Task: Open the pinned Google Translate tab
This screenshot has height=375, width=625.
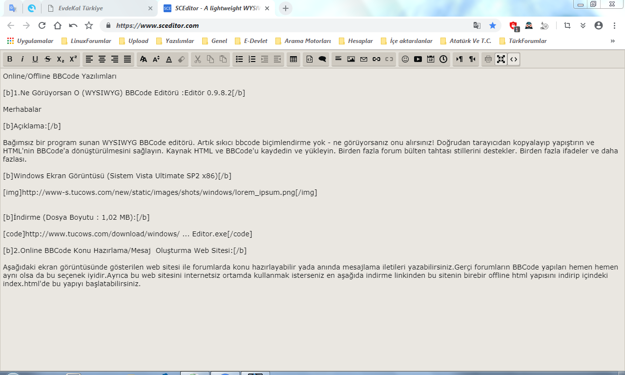Action: [x=13, y=8]
